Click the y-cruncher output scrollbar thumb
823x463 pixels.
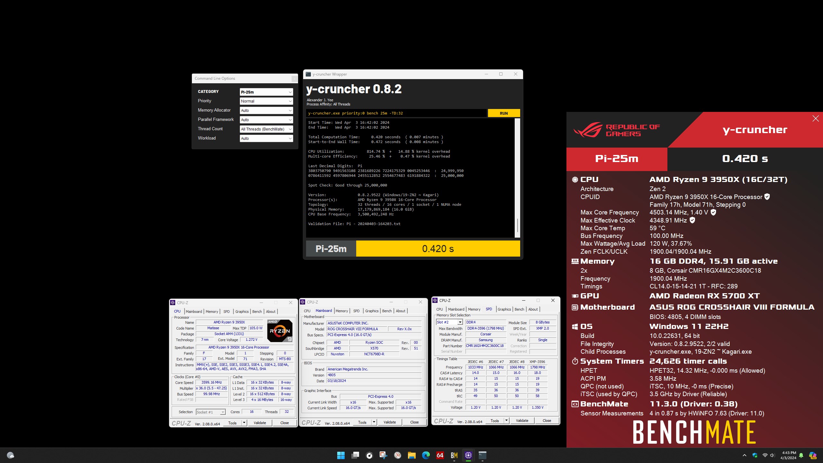pyautogui.click(x=517, y=225)
